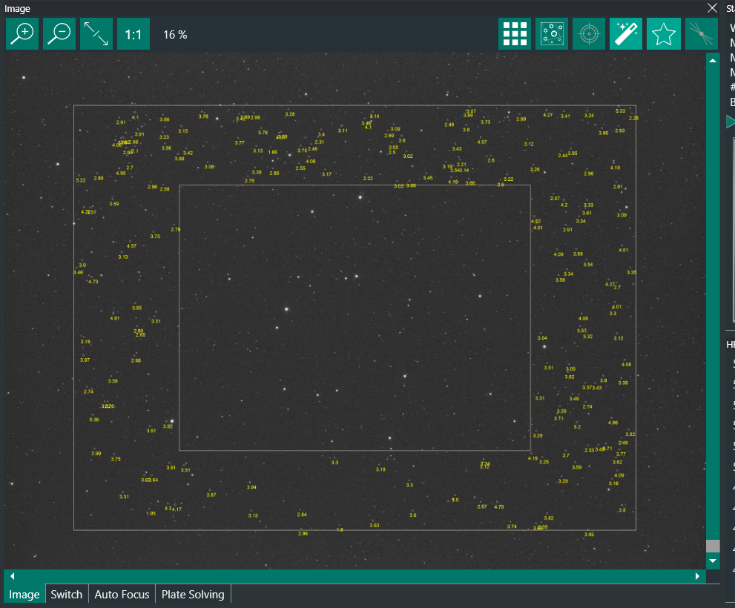The width and height of the screenshot is (735, 608).
Task: Go to the Auto Focus tab
Action: (122, 595)
